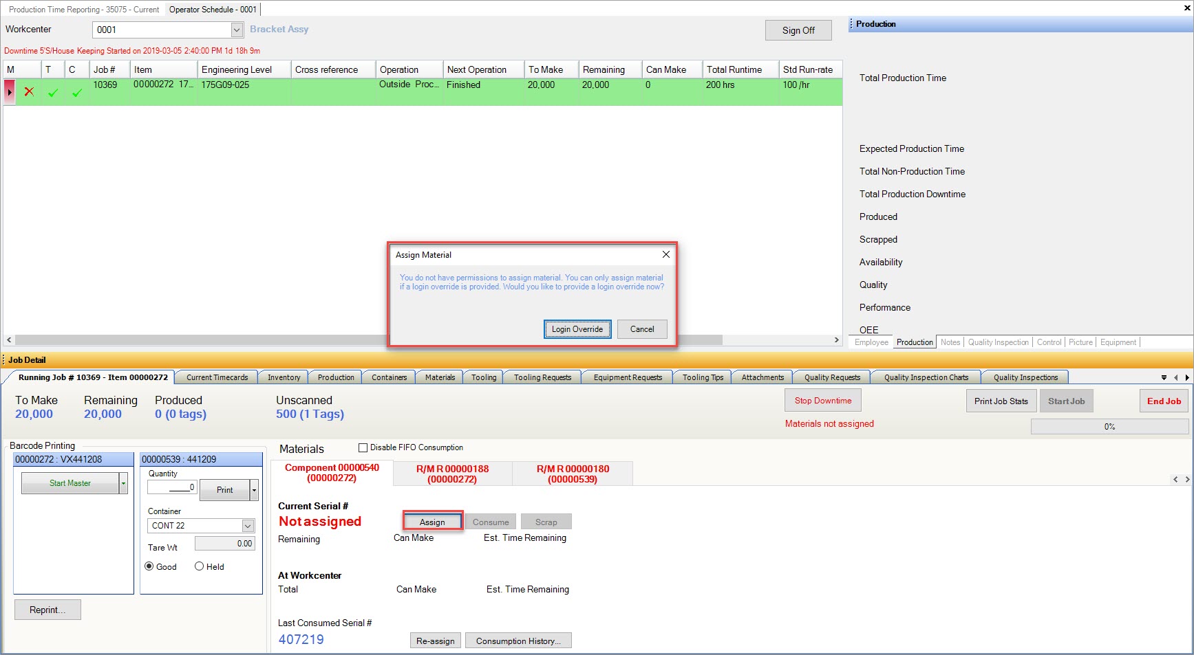
Task: Open Consumption History
Action: pyautogui.click(x=518, y=641)
